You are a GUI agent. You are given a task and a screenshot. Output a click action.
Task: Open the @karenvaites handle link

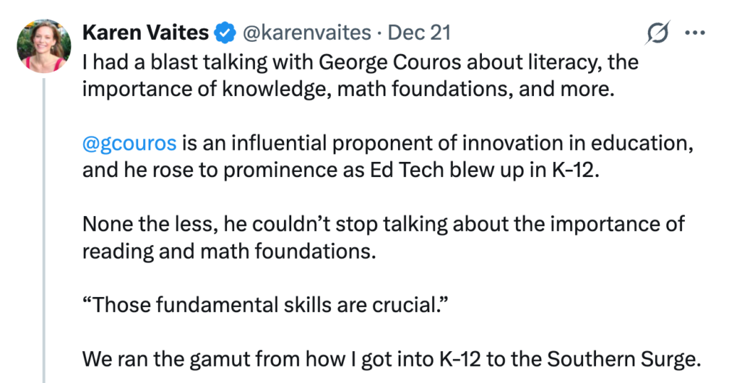point(307,33)
